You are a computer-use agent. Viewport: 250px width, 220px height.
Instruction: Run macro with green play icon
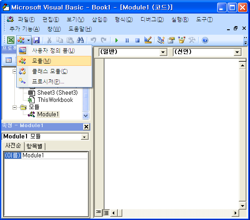click(x=116, y=40)
